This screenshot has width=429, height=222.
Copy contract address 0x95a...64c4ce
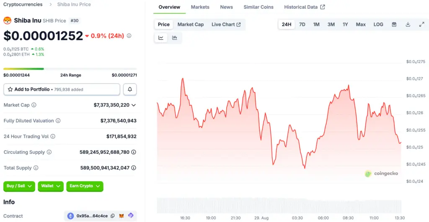coord(112,216)
